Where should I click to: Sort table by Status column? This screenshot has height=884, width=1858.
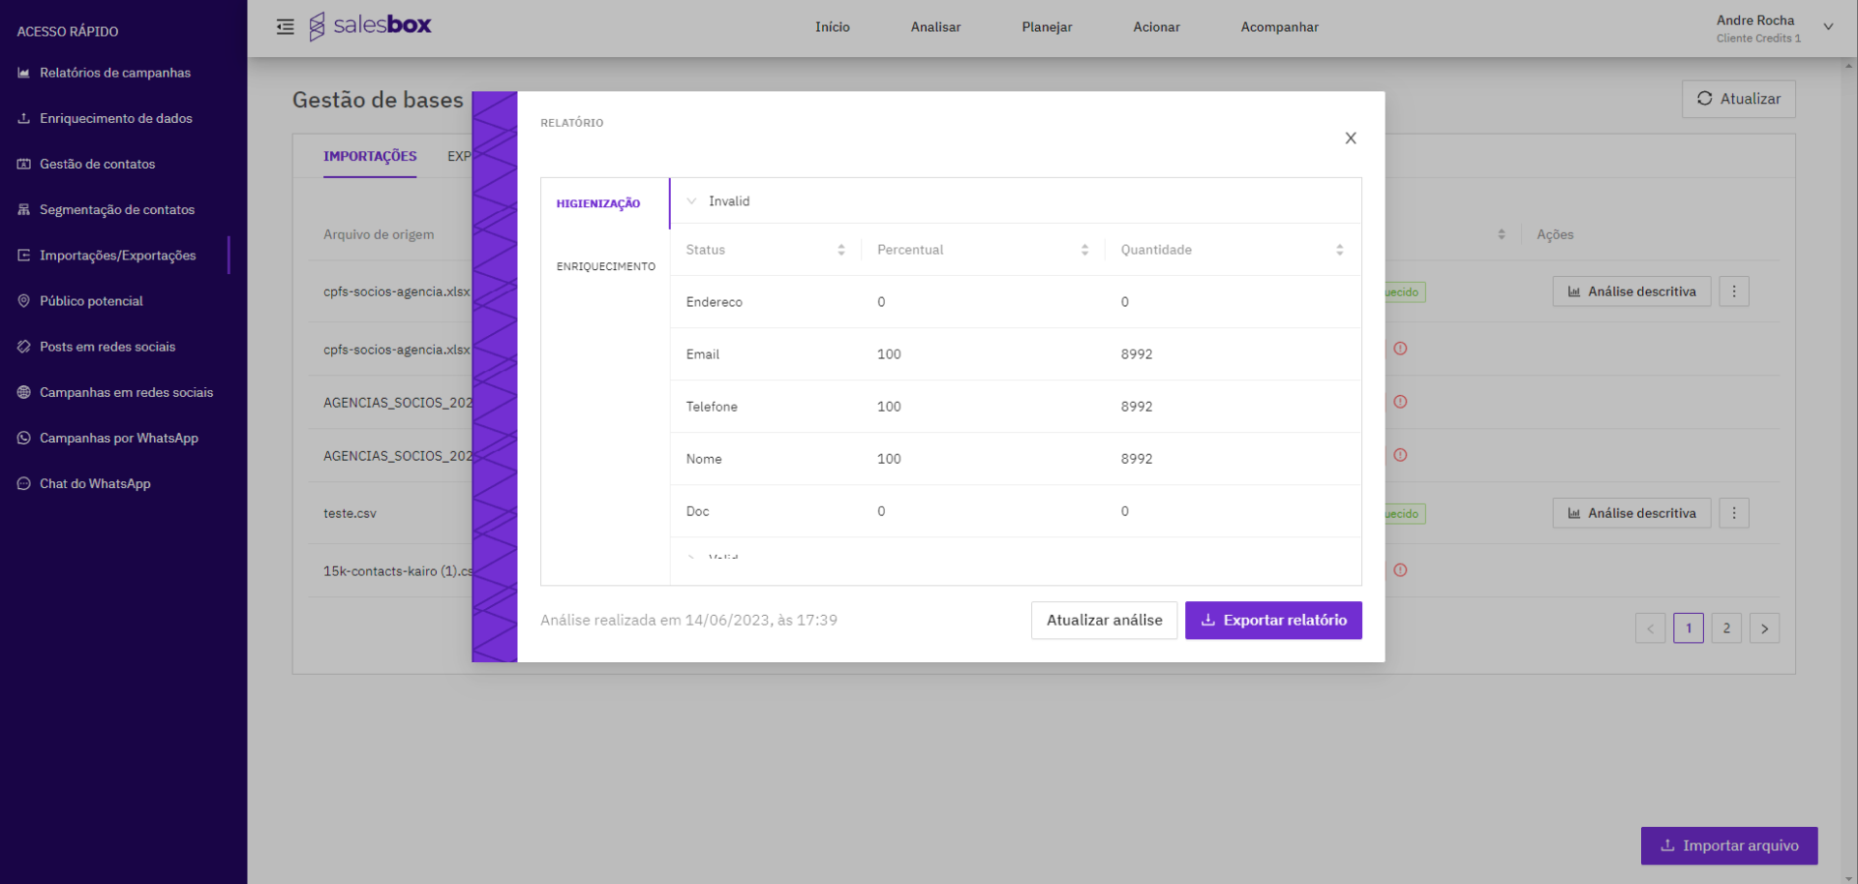[x=840, y=250]
